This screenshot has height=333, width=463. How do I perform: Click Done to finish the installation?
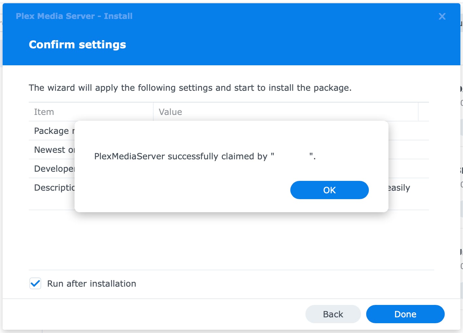405,314
